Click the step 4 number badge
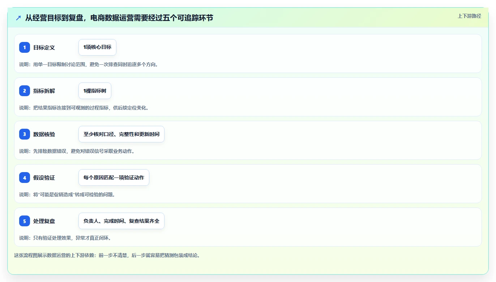Screen dimensions: 496x282 click(x=25, y=178)
